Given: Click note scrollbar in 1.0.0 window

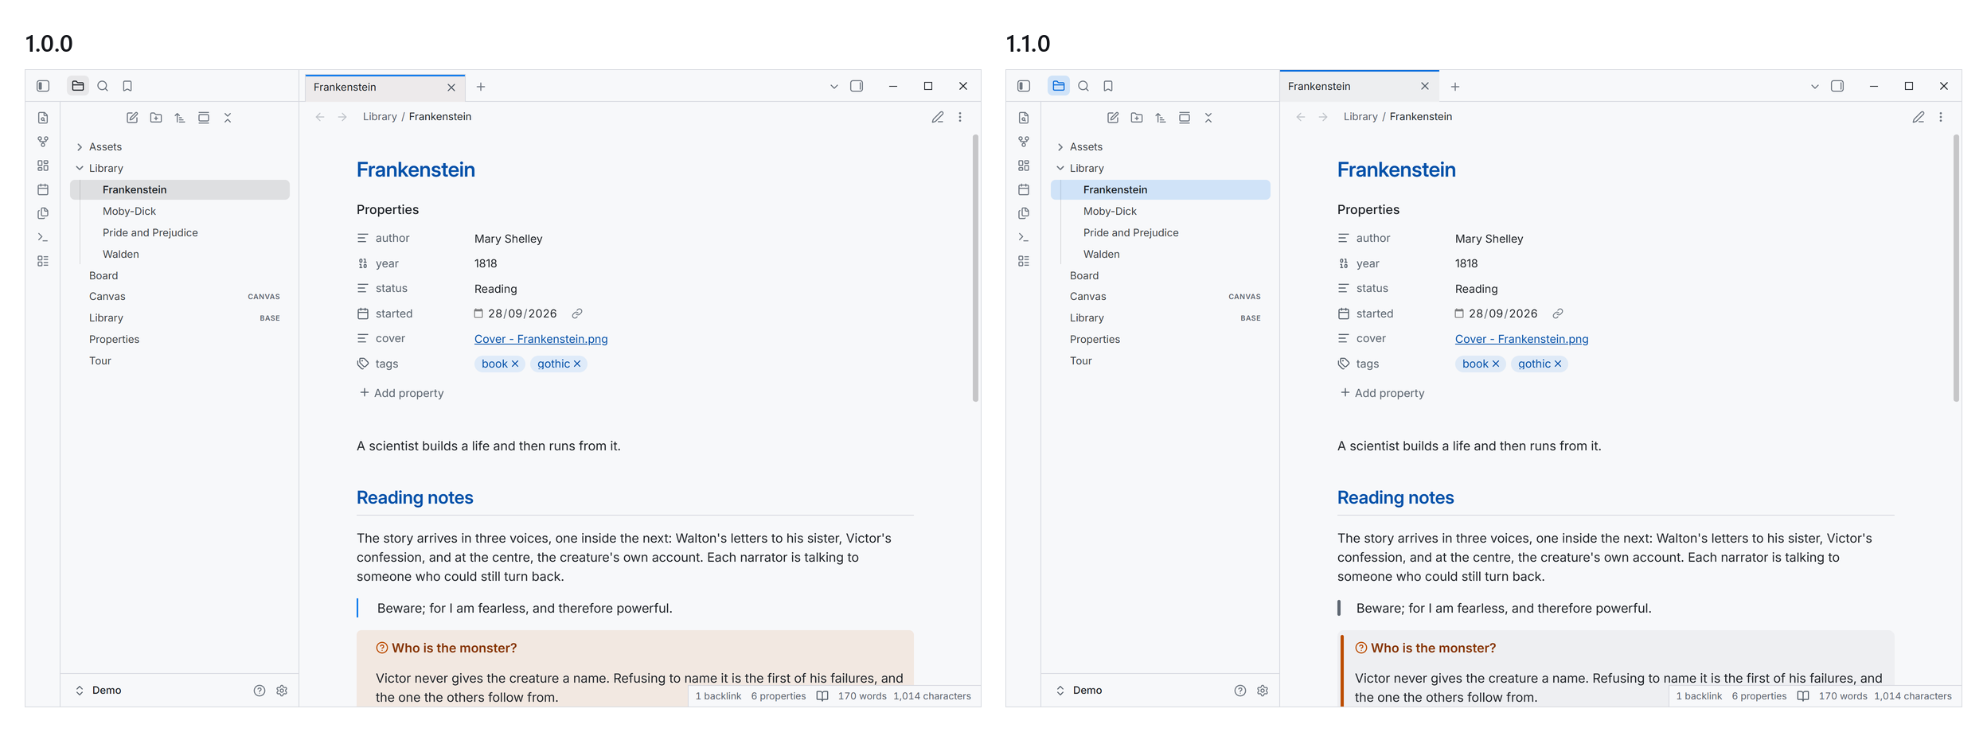Looking at the screenshot, I should tap(975, 268).
